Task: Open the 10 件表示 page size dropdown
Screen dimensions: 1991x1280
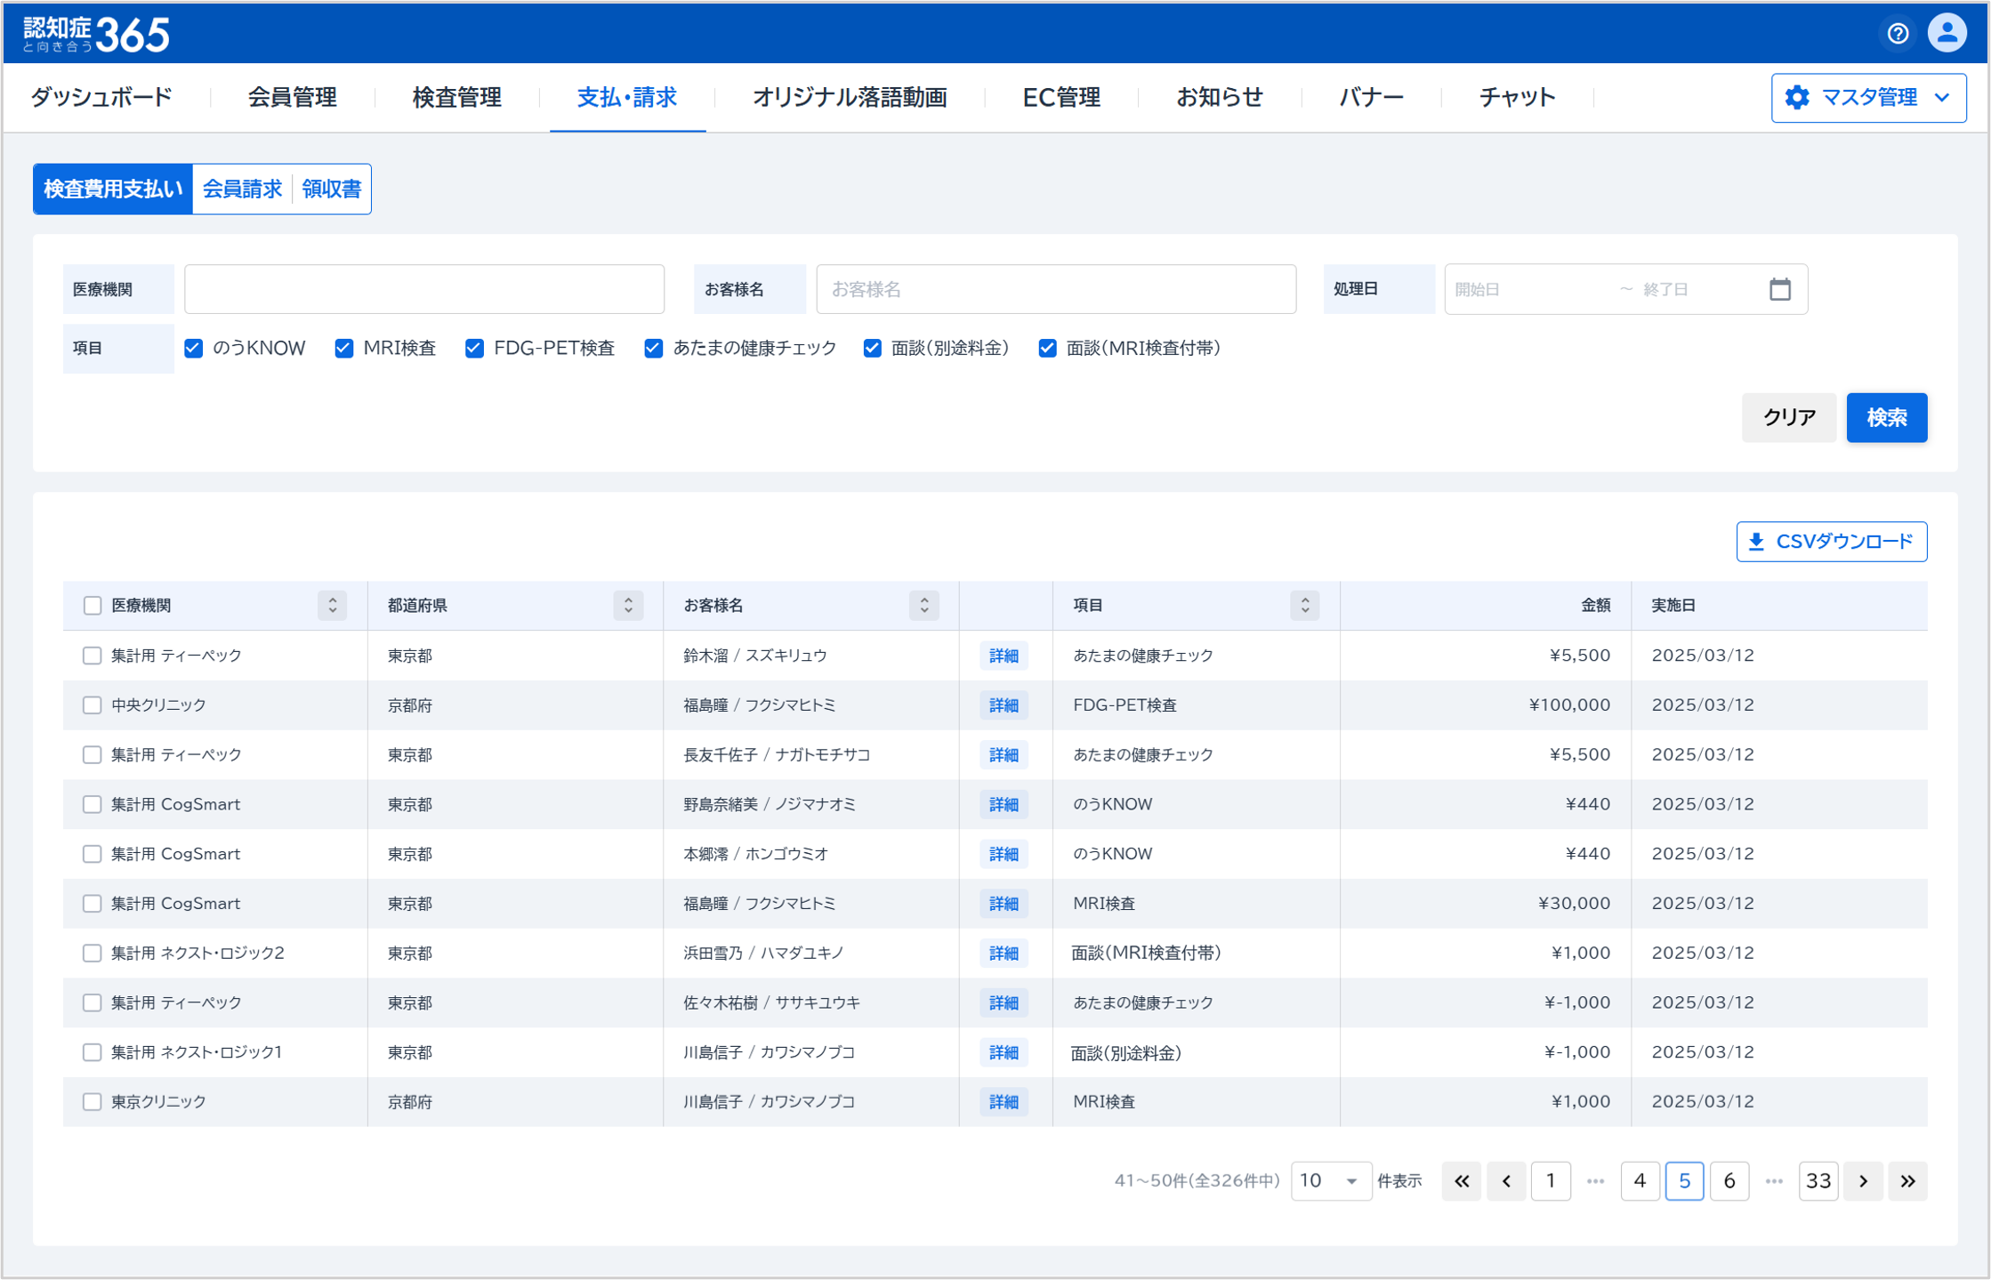Action: [x=1330, y=1181]
